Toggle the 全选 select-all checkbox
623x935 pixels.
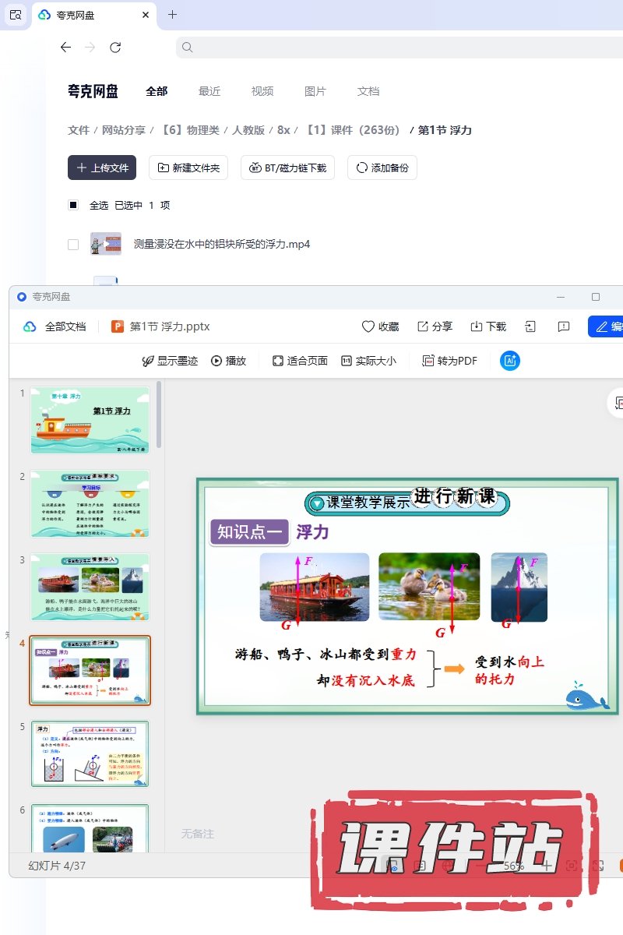[x=73, y=205]
